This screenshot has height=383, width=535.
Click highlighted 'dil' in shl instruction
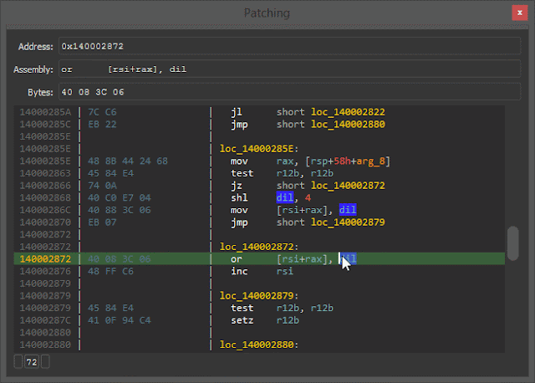tap(285, 197)
